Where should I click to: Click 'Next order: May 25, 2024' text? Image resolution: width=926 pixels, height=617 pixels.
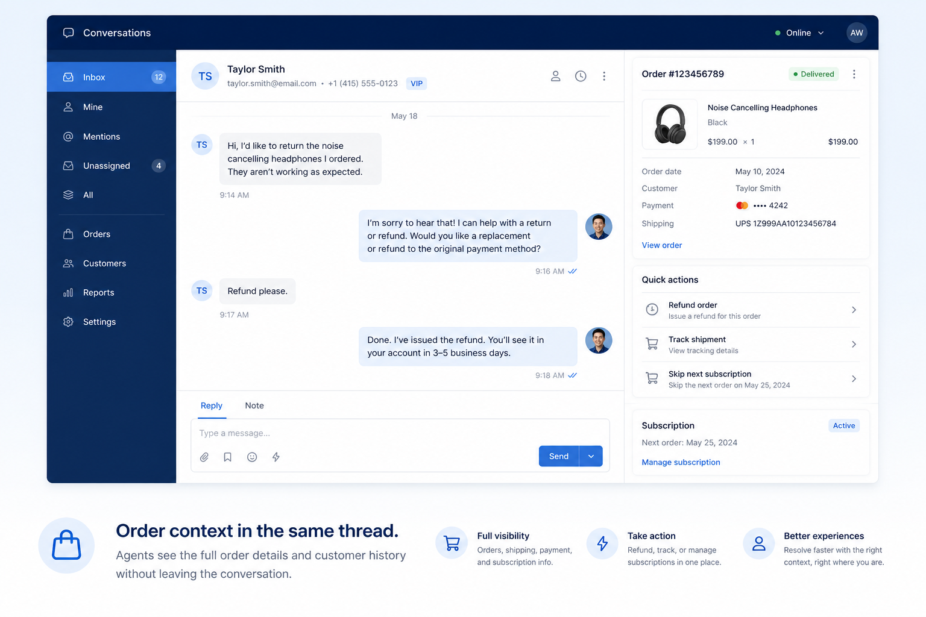point(690,443)
